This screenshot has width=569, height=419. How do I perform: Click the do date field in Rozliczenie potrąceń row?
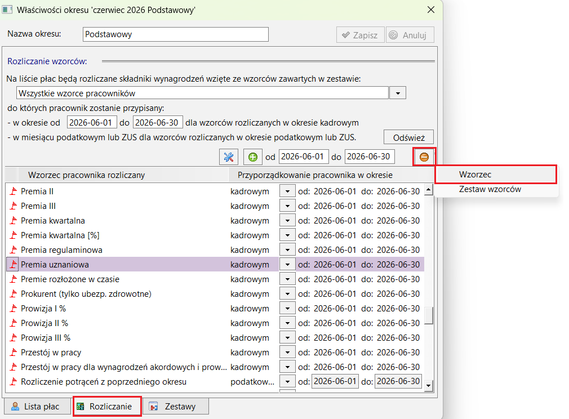pos(398,381)
